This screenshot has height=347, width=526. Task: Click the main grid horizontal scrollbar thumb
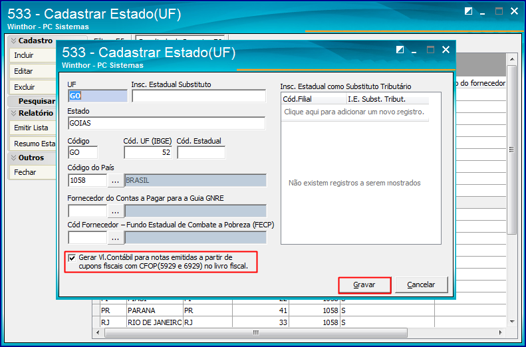pyautogui.click(x=256, y=333)
